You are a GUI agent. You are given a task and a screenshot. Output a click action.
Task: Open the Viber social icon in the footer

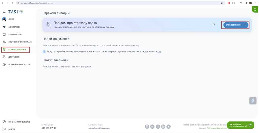point(147,127)
